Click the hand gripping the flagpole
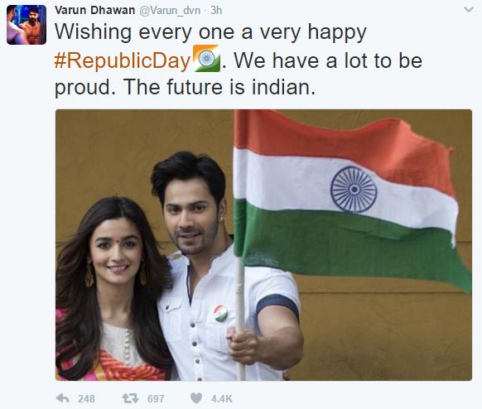482x409 pixels. [x=243, y=344]
